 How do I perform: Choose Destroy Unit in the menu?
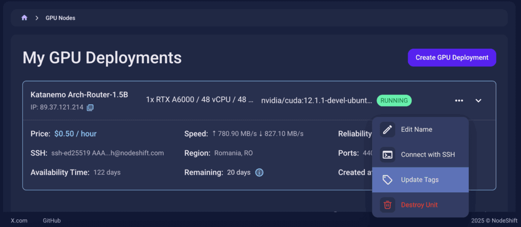click(419, 205)
